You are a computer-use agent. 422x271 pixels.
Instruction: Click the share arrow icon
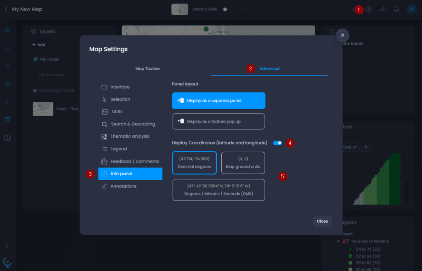click(x=382, y=9)
